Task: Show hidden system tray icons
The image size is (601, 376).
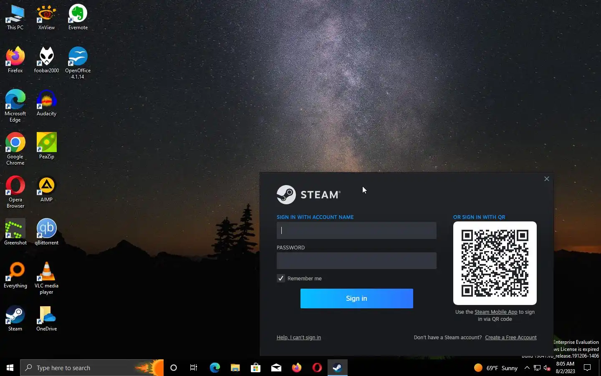Action: pyautogui.click(x=527, y=368)
